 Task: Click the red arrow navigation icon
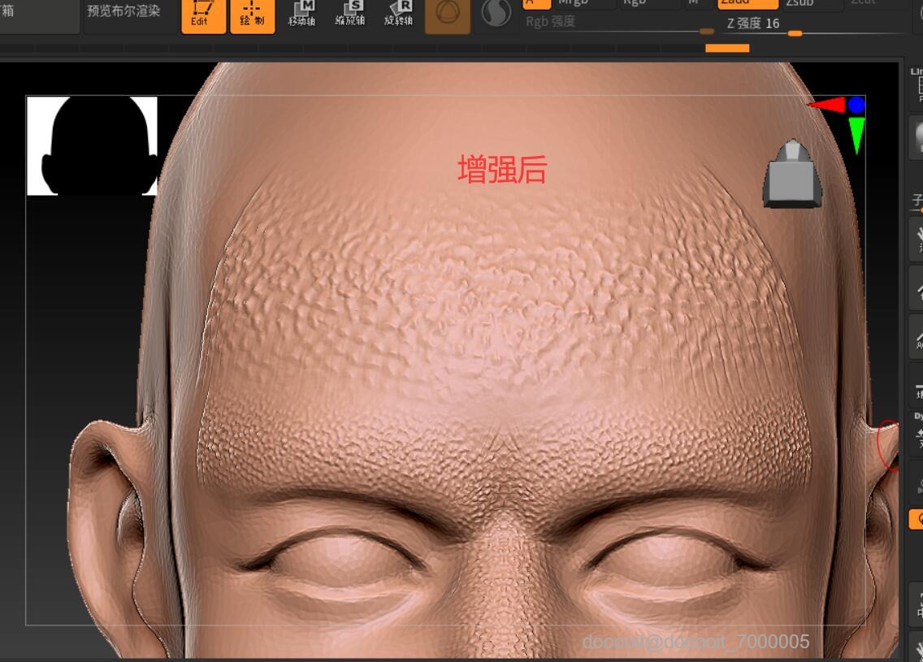click(x=828, y=104)
